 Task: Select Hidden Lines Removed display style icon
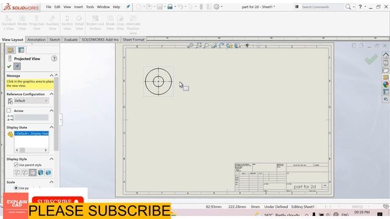32,172
